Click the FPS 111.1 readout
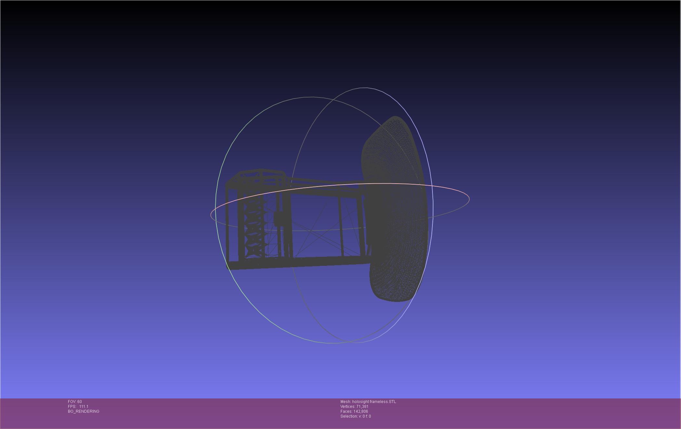Image resolution: width=681 pixels, height=429 pixels. tap(78, 407)
